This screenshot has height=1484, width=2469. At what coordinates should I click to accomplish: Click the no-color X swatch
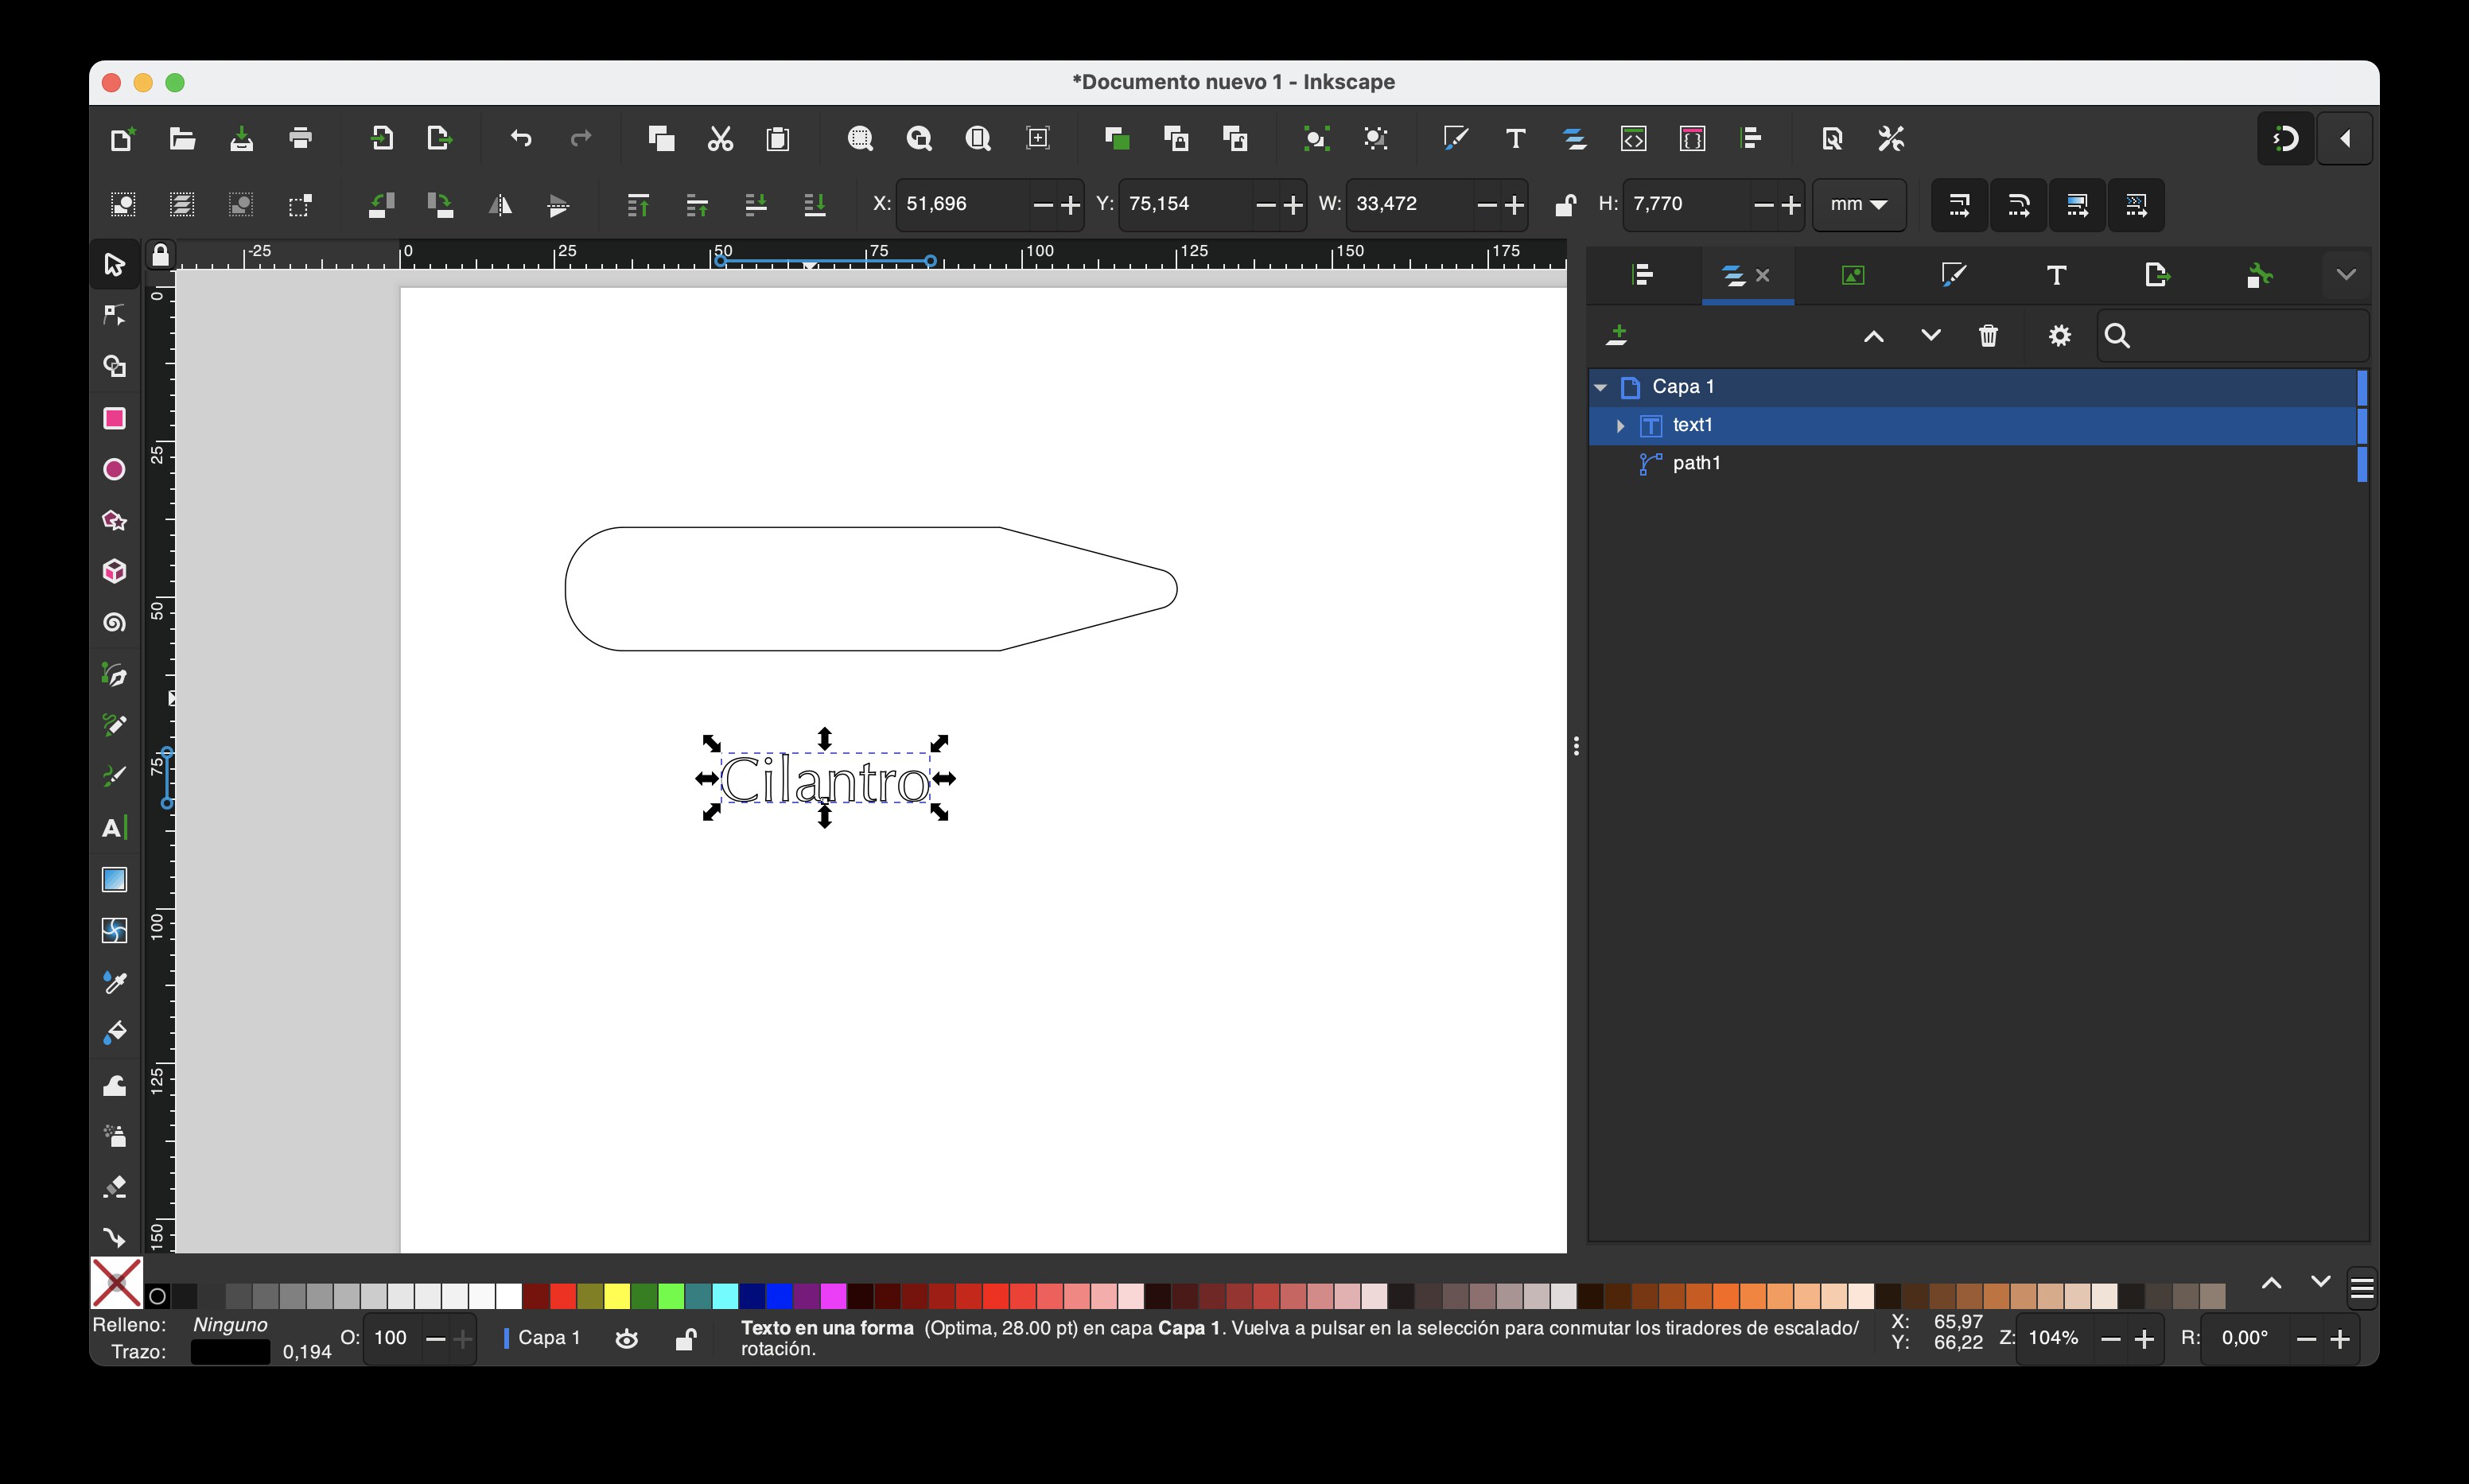click(x=116, y=1283)
